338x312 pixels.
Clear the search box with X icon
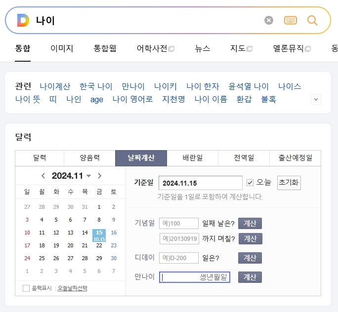tap(269, 20)
